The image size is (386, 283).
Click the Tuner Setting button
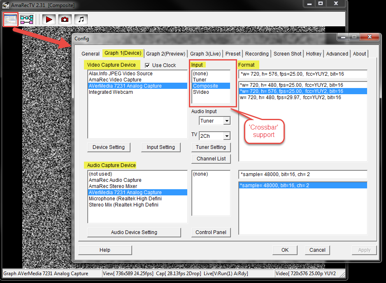(x=211, y=147)
